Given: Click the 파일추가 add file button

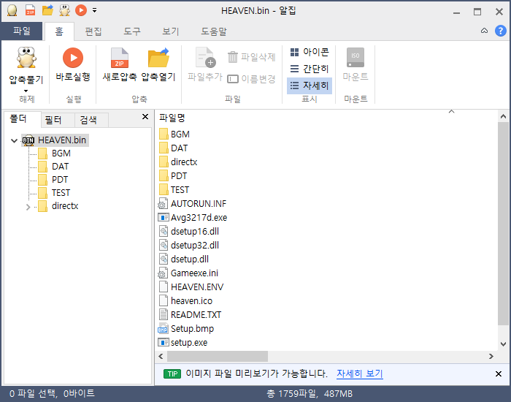Looking at the screenshot, I should pos(205,64).
